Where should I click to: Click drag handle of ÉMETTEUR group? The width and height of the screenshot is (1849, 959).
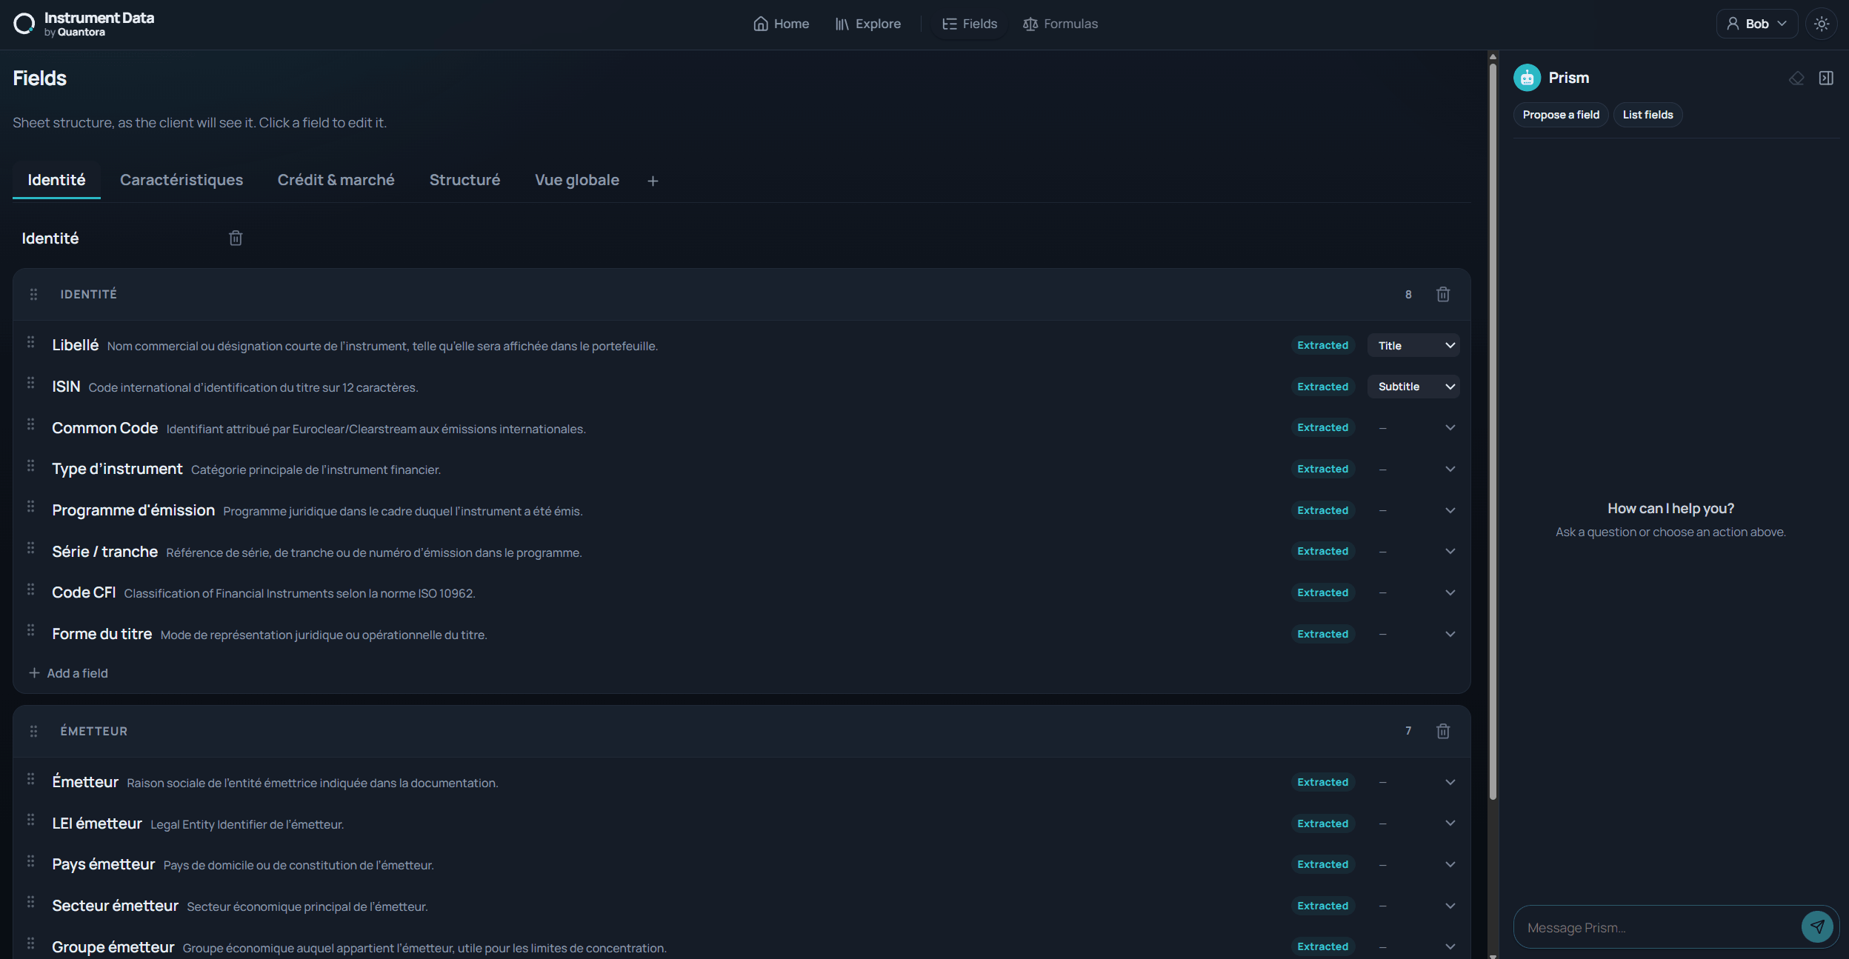(33, 731)
